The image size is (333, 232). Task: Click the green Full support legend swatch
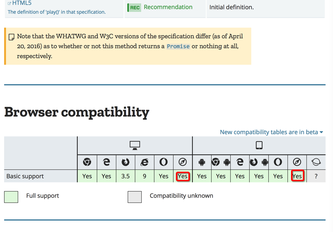point(11,196)
